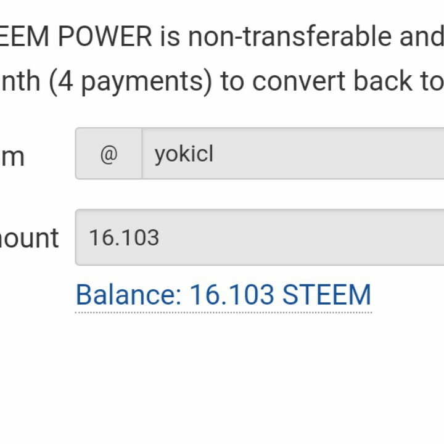Click the 'Balance:' word in the blue link

tap(128, 295)
